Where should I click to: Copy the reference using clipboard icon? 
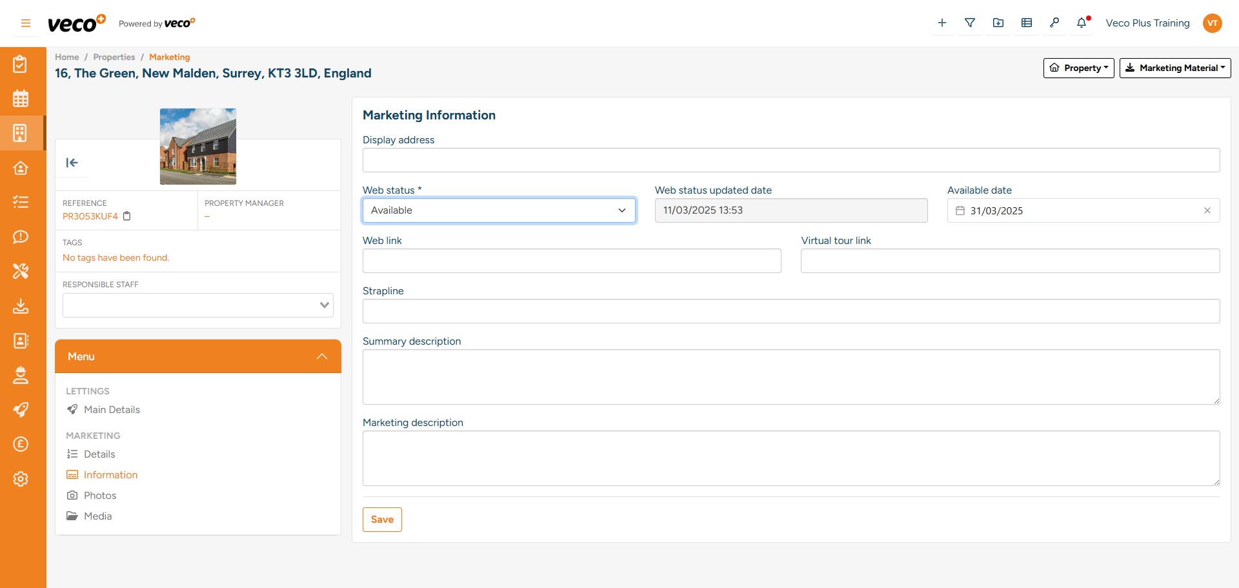tap(127, 216)
